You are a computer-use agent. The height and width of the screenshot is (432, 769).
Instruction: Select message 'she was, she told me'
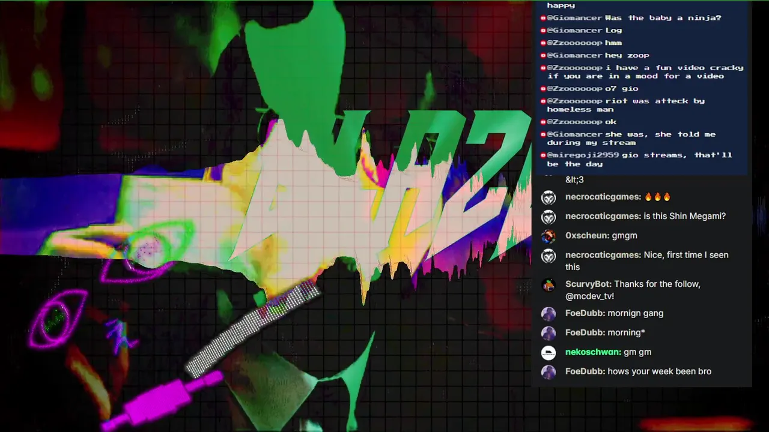pyautogui.click(x=631, y=139)
